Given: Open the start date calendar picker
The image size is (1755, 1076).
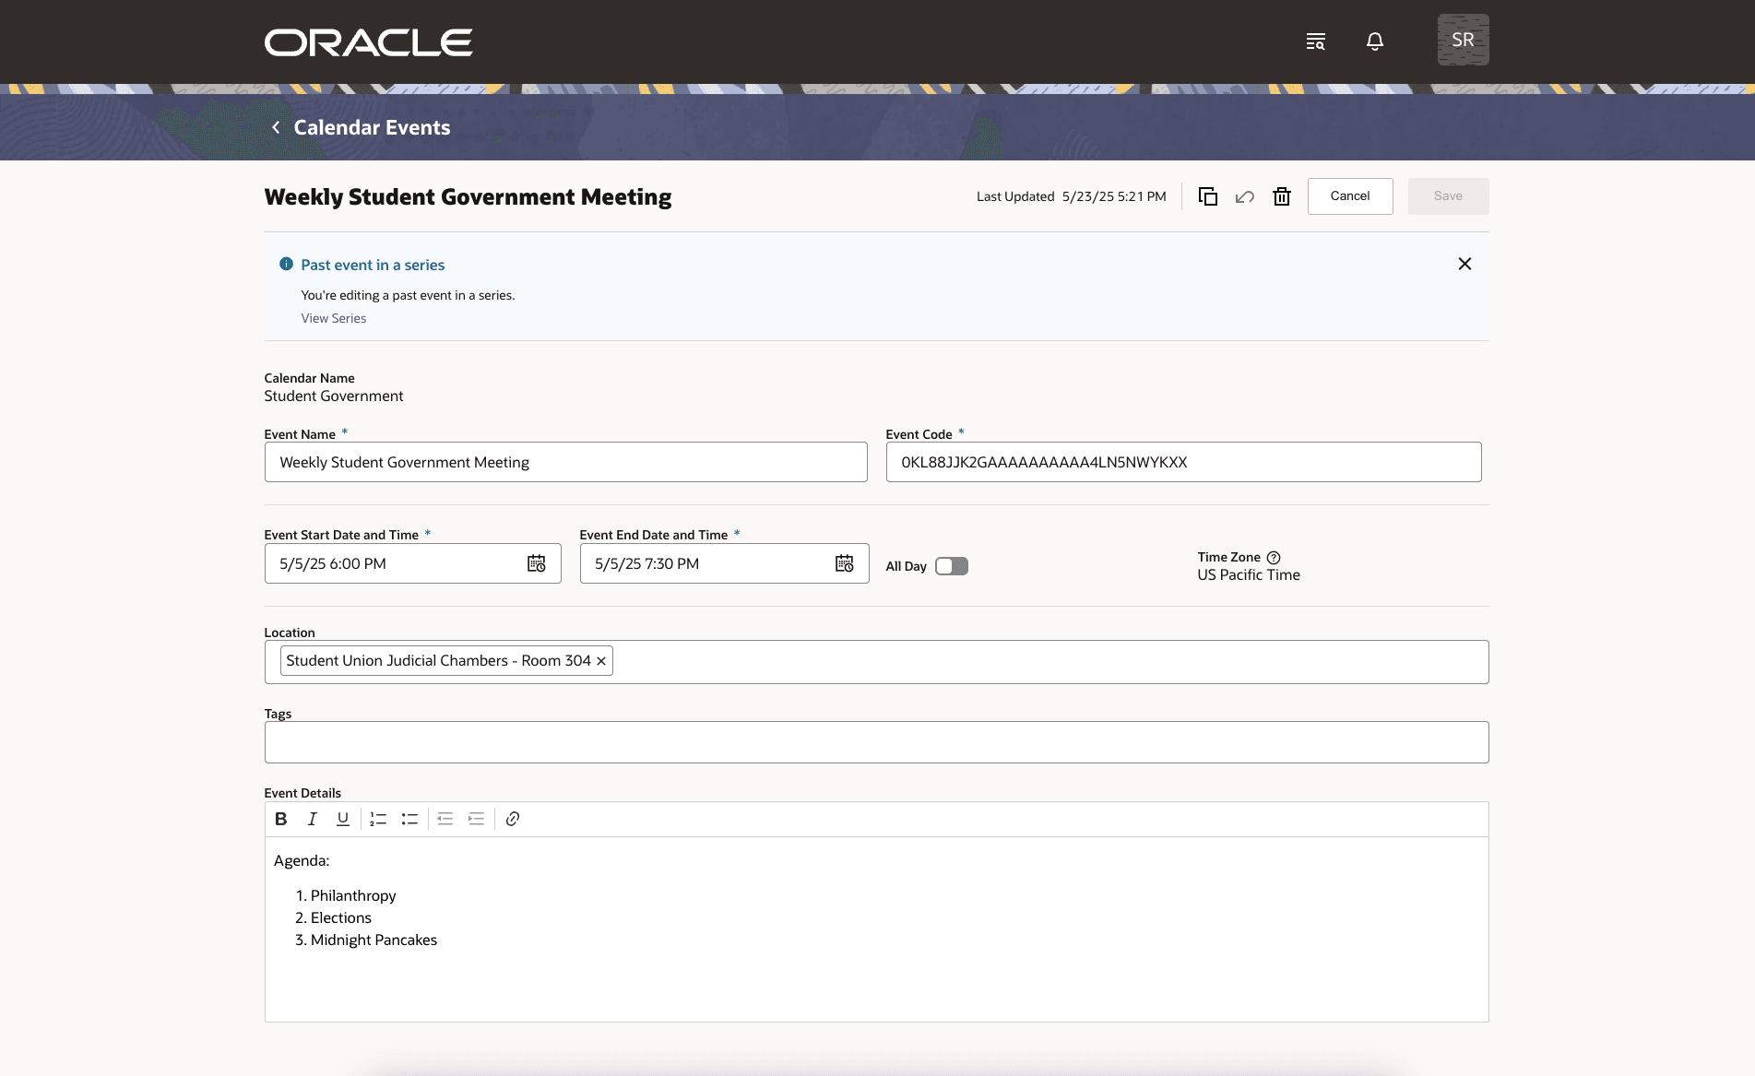Looking at the screenshot, I should tap(537, 563).
